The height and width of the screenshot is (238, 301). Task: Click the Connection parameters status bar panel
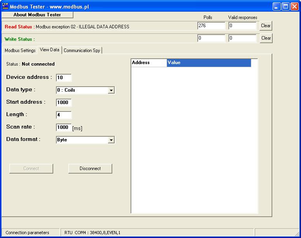pyautogui.click(x=31, y=233)
